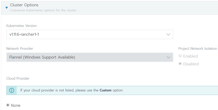Click the None text label
Viewport: 218px width, 110px height.
pyautogui.click(x=16, y=105)
